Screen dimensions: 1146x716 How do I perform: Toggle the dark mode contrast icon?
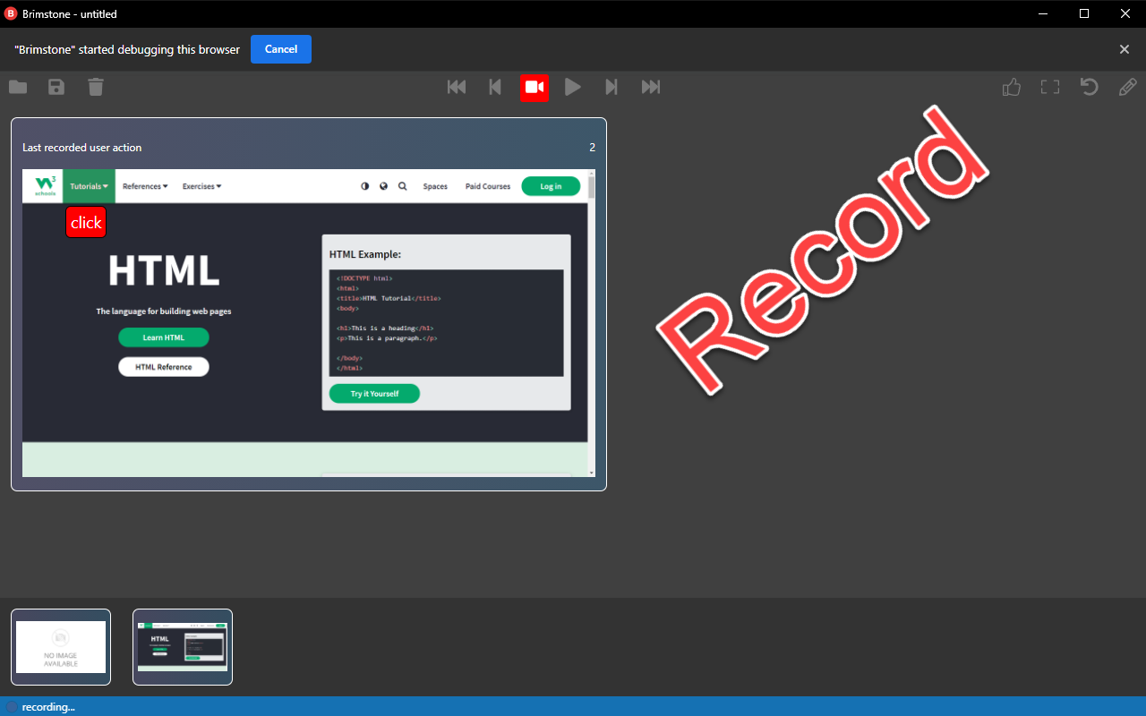[364, 186]
